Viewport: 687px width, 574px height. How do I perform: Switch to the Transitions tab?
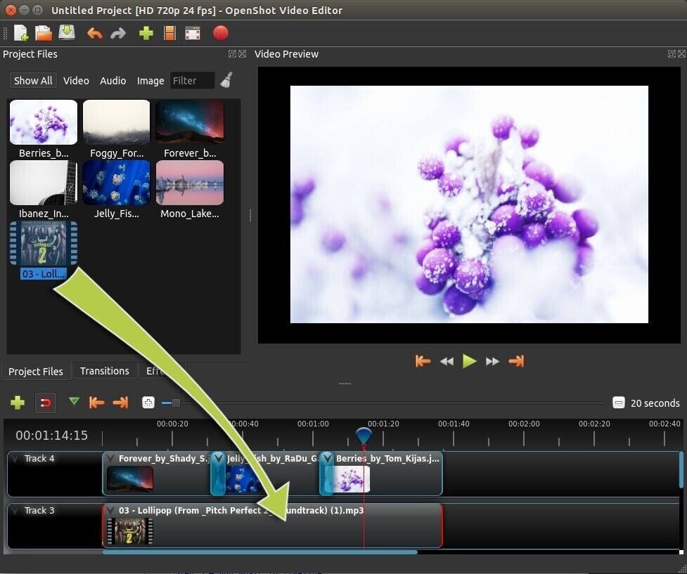click(104, 370)
